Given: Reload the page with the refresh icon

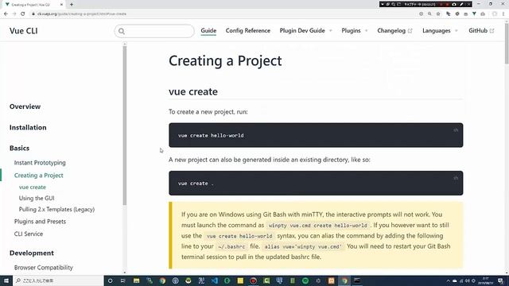Looking at the screenshot, I should click(x=23, y=14).
